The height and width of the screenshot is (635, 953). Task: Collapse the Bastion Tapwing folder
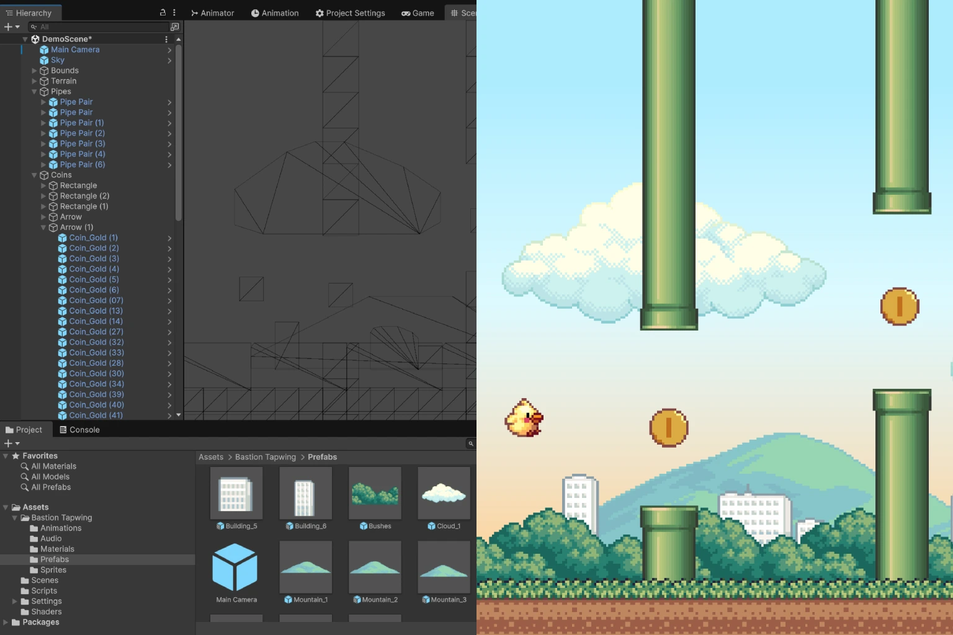point(14,518)
